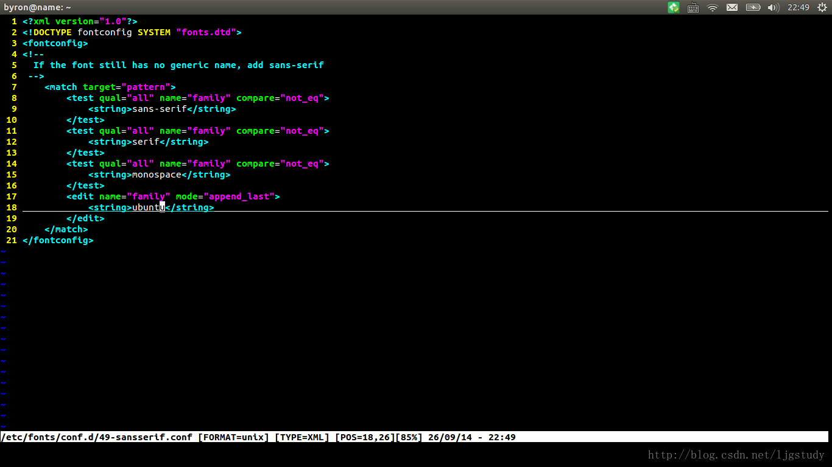The image size is (832, 467).
Task: Click the 22:49 clock in the top panel
Action: (x=798, y=7)
